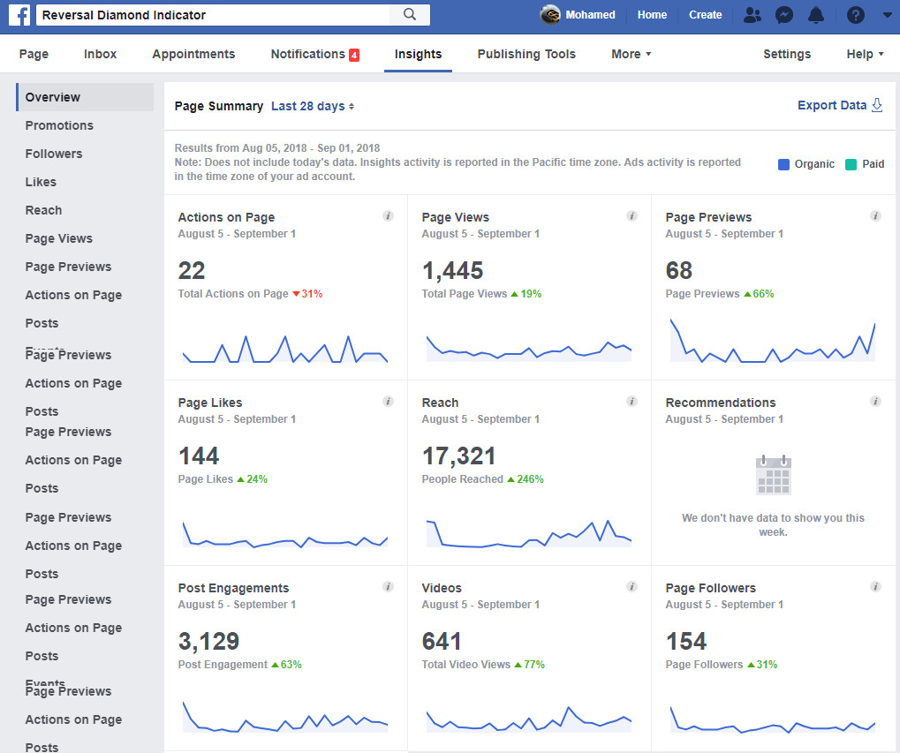Image resolution: width=900 pixels, height=753 pixels.
Task: Click the Post Engagements line chart
Action: click(285, 717)
